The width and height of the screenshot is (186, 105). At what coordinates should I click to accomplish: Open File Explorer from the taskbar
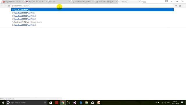click(87, 102)
